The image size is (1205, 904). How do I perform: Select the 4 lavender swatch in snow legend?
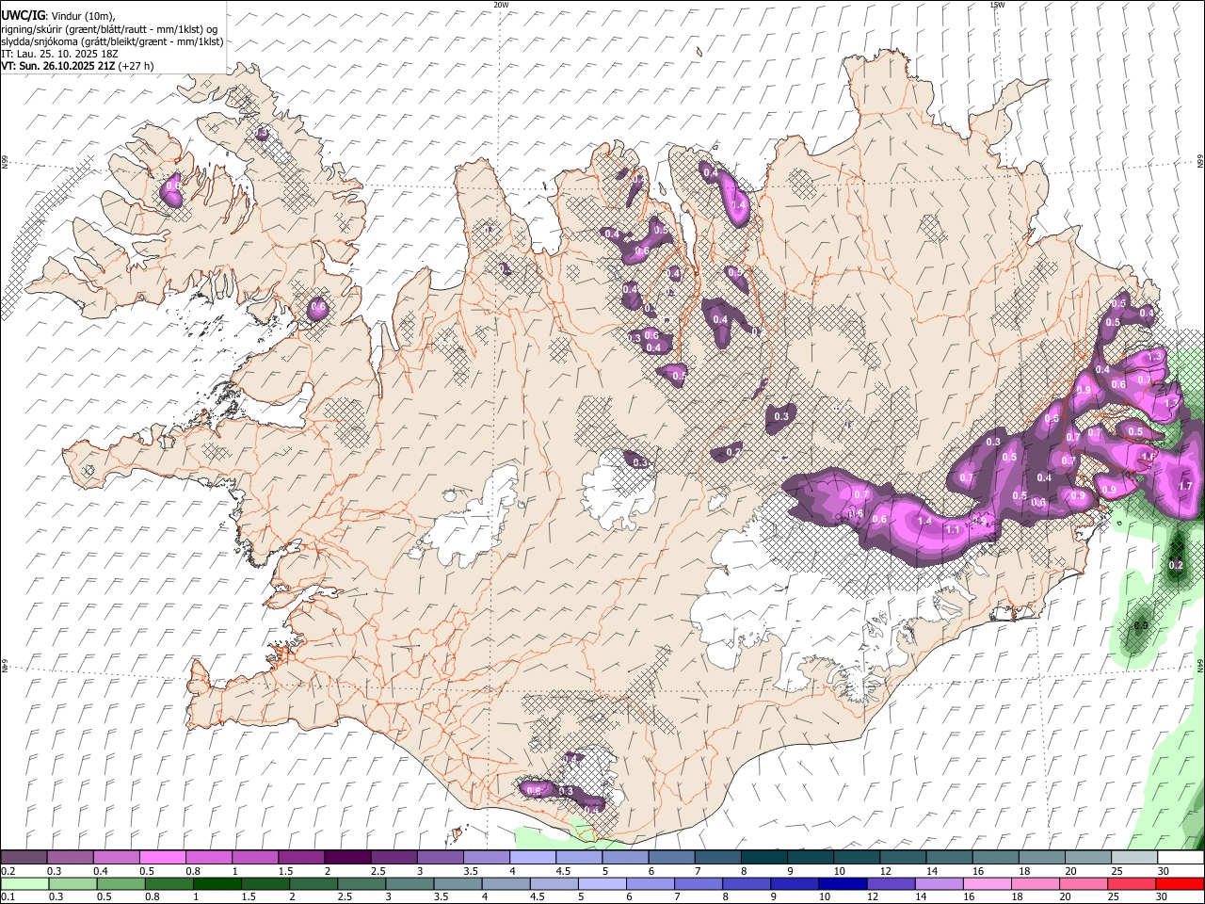coord(534,857)
